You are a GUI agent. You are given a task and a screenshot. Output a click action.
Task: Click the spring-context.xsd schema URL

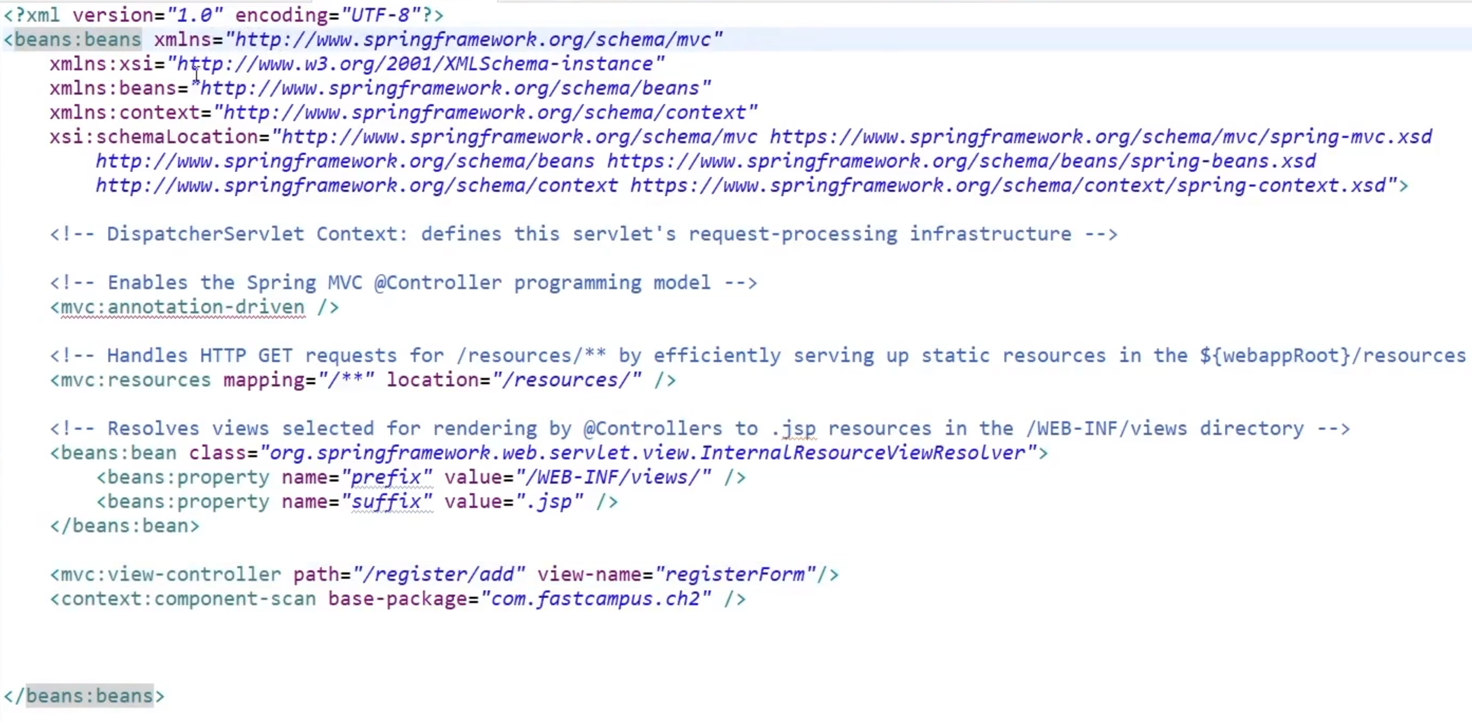click(1008, 186)
